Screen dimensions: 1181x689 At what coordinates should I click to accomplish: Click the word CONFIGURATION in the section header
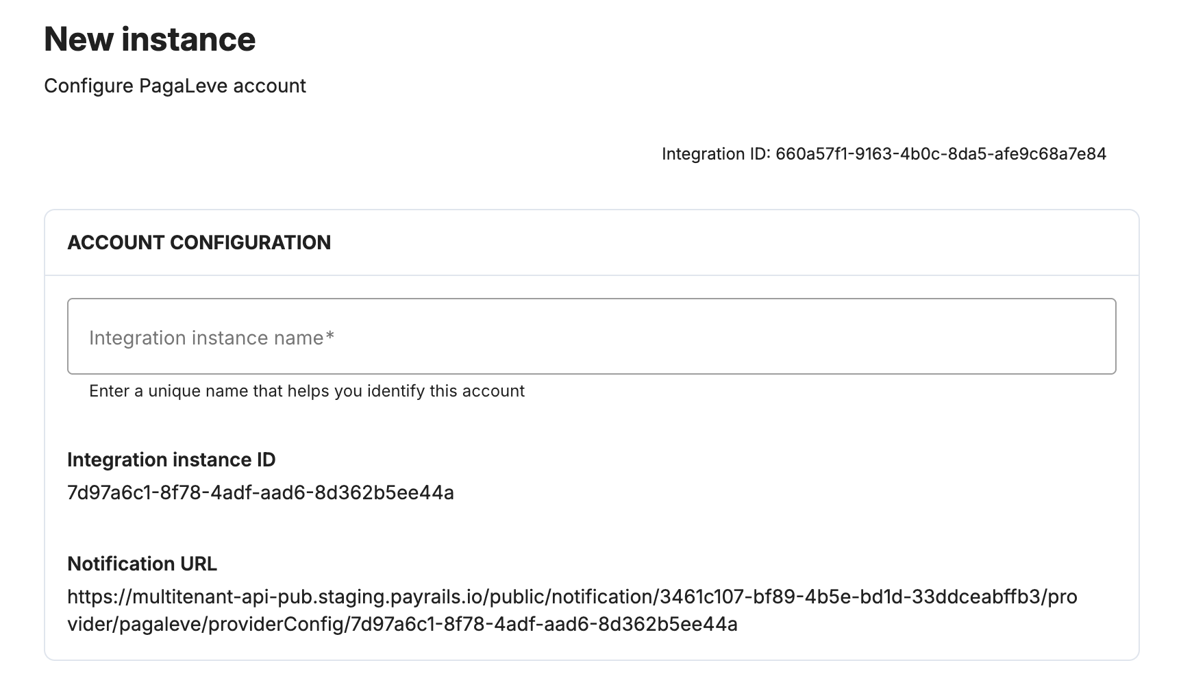click(250, 242)
